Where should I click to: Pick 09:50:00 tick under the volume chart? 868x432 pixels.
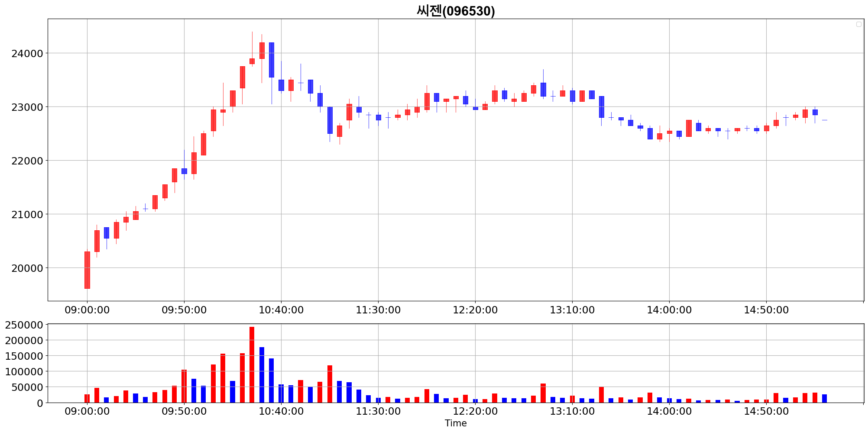(184, 411)
